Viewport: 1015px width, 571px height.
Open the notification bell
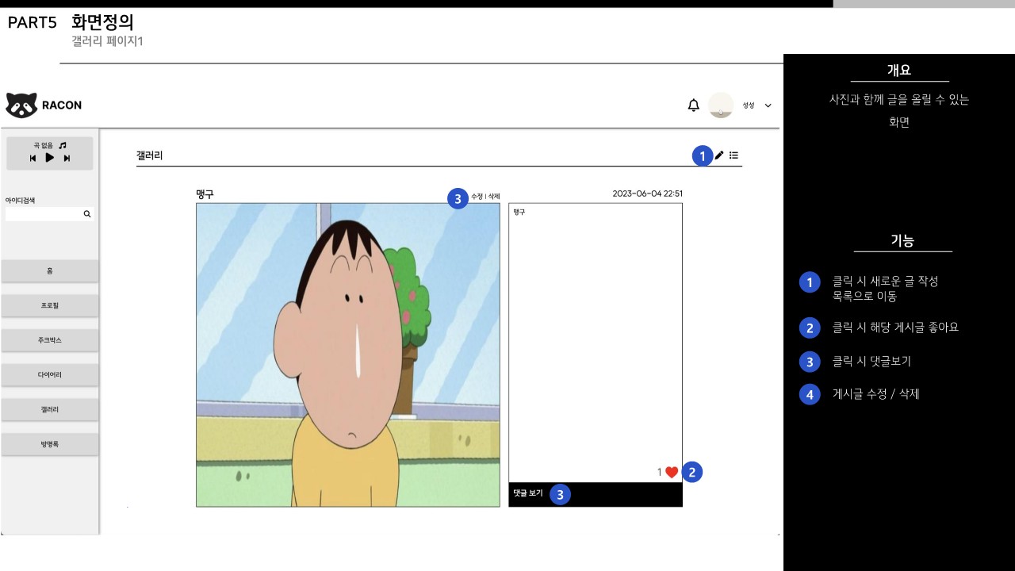coord(694,105)
